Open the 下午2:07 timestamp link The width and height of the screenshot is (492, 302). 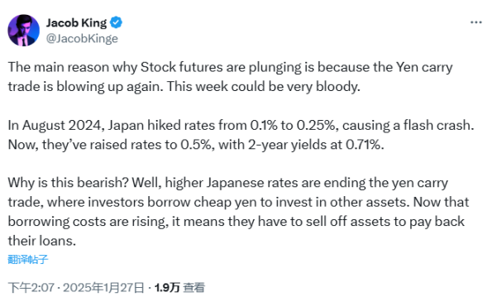[31, 288]
